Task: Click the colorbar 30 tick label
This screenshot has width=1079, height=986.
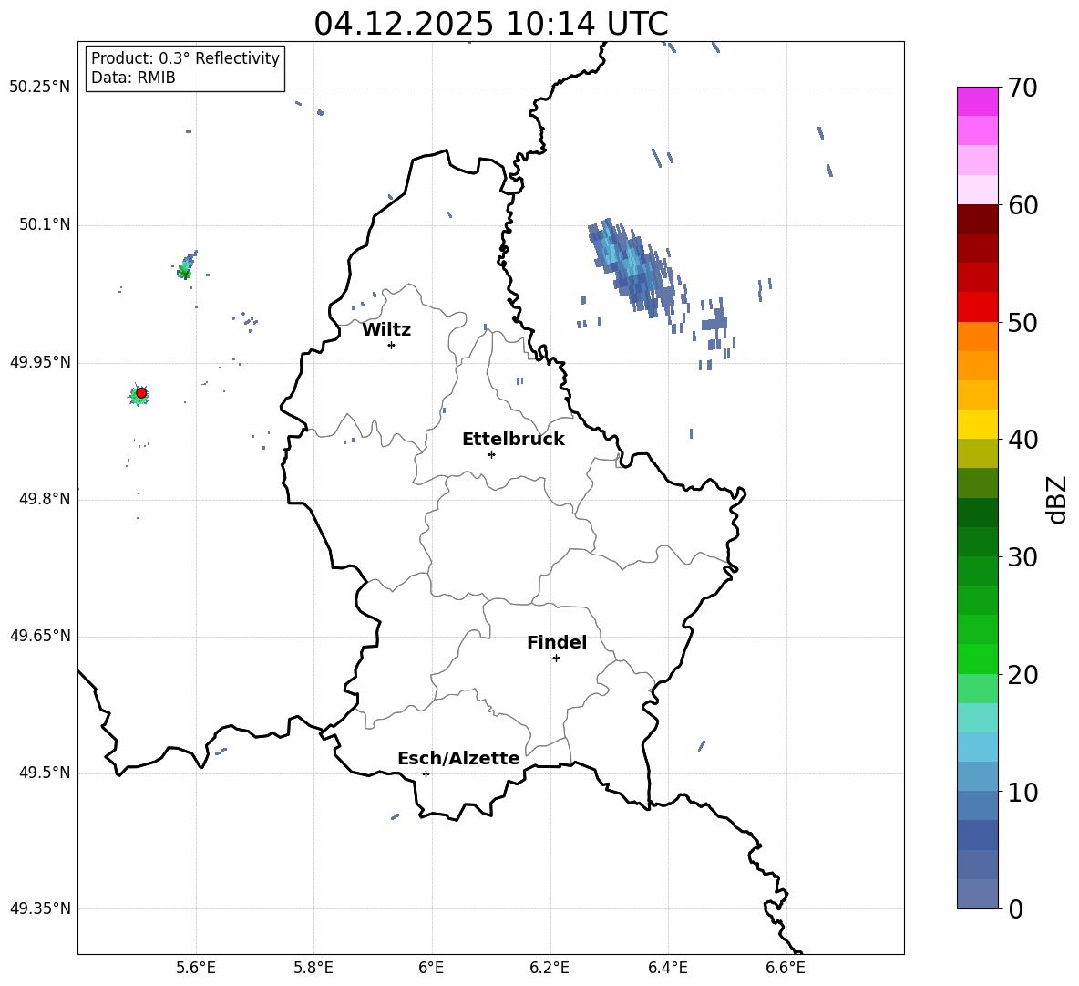Action: (x=1022, y=557)
